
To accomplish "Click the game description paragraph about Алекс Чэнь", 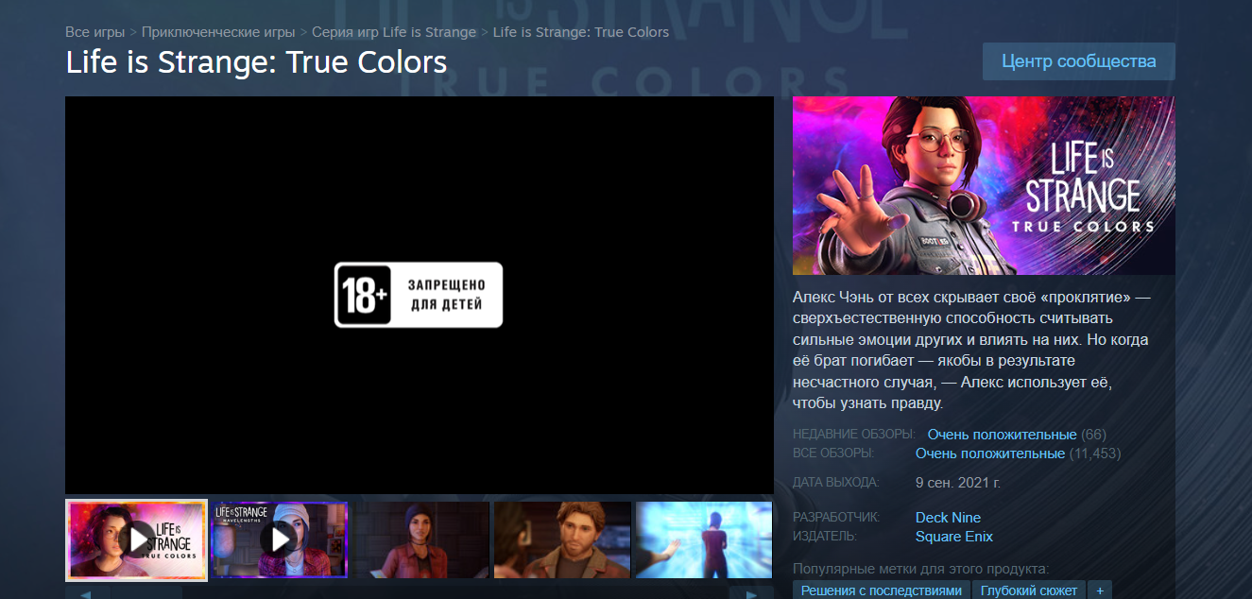I will pyautogui.click(x=972, y=350).
